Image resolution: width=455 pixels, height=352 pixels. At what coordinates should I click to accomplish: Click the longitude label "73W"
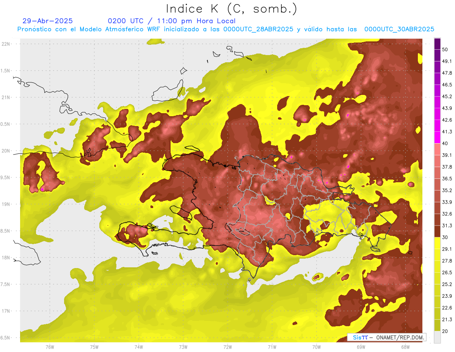click(183, 347)
